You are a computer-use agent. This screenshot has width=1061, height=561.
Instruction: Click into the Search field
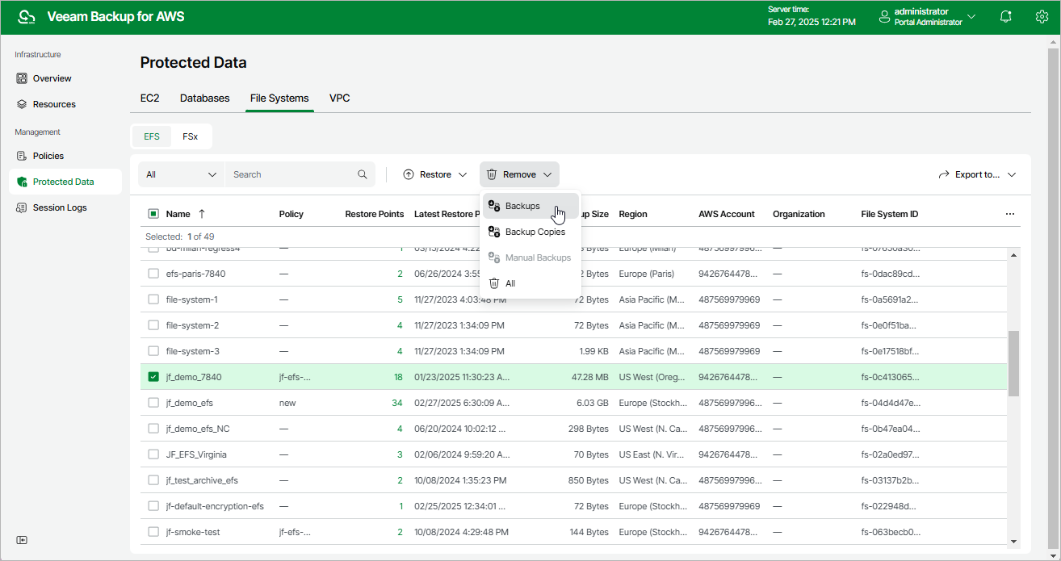[x=291, y=174]
